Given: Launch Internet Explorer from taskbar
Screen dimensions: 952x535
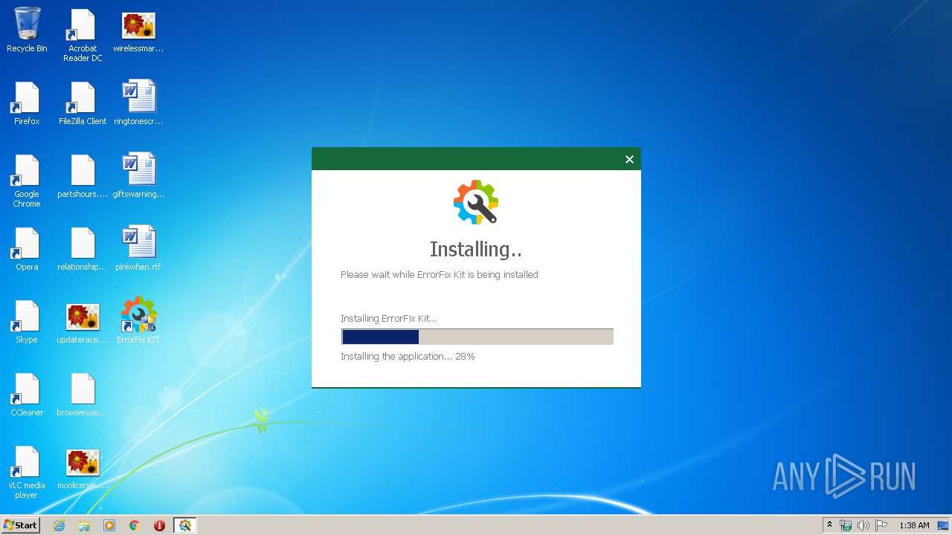Looking at the screenshot, I should click(x=59, y=525).
